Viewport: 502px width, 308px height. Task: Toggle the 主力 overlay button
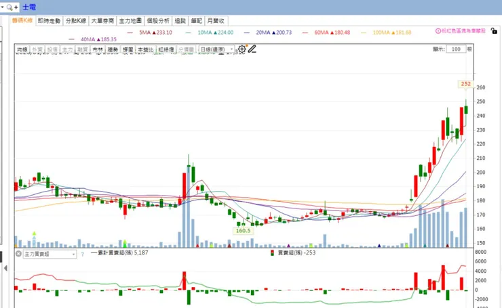(x=67, y=49)
